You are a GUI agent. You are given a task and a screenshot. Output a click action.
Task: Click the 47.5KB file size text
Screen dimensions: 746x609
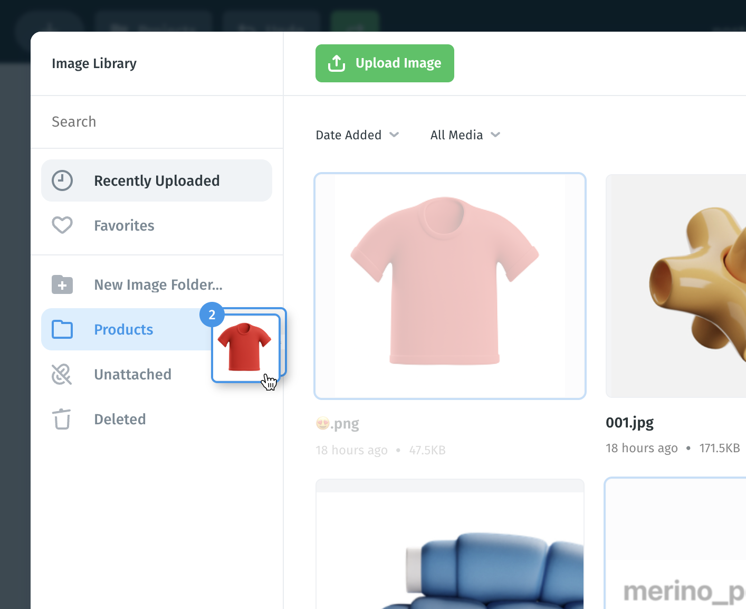(x=427, y=450)
